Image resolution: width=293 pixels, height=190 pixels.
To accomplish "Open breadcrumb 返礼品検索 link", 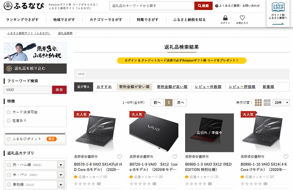I will click(65, 33).
